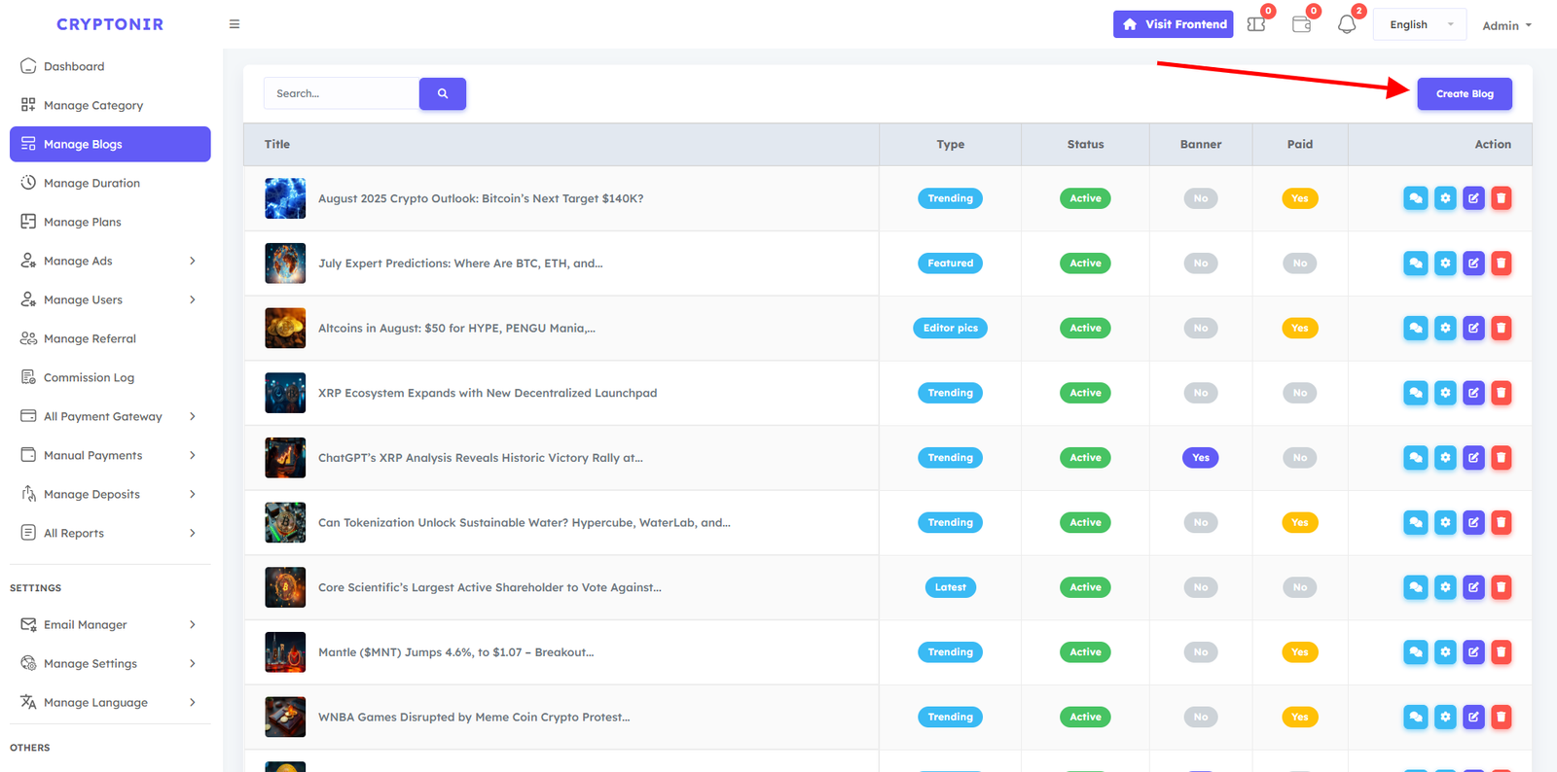This screenshot has width=1557, height=772.
Task: Click the search magnifier button
Action: tap(443, 94)
